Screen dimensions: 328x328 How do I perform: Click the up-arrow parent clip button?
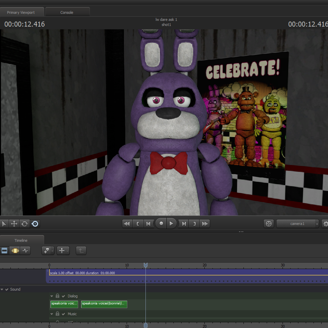[x=81, y=251]
